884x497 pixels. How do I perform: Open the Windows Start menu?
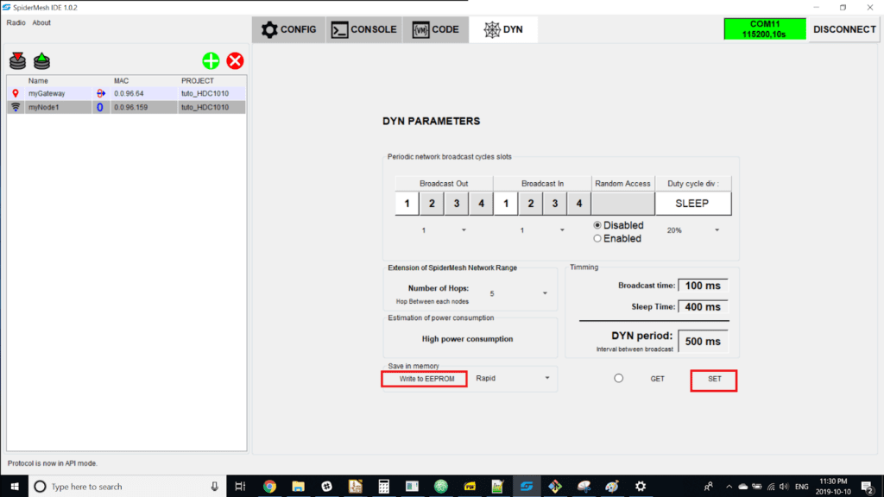click(14, 487)
